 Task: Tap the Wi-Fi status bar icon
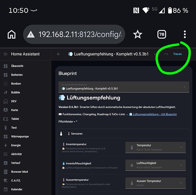tap(146, 10)
